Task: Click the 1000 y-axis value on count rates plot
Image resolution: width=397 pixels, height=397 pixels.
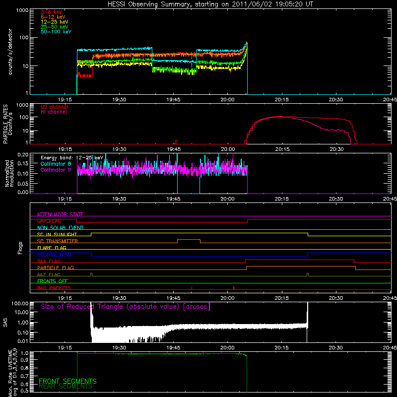Action: [22, 10]
